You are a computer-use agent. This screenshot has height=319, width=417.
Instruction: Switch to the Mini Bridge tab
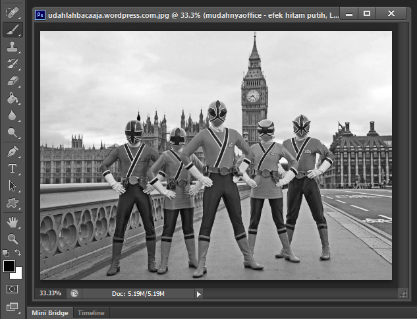[x=50, y=313]
